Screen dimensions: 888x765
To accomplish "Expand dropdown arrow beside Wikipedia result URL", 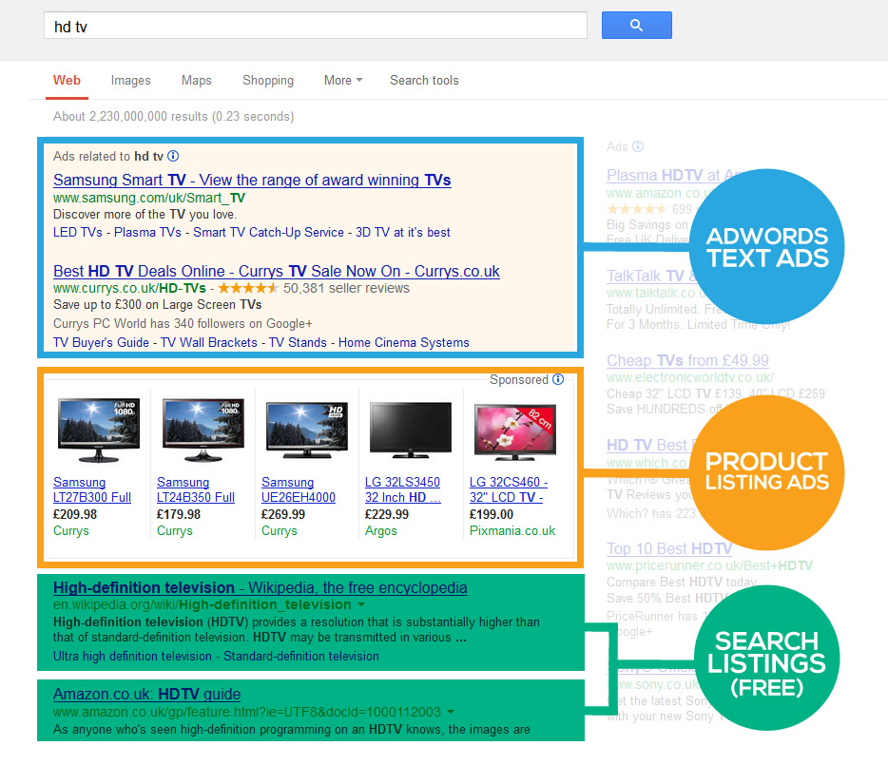I will point(361,604).
